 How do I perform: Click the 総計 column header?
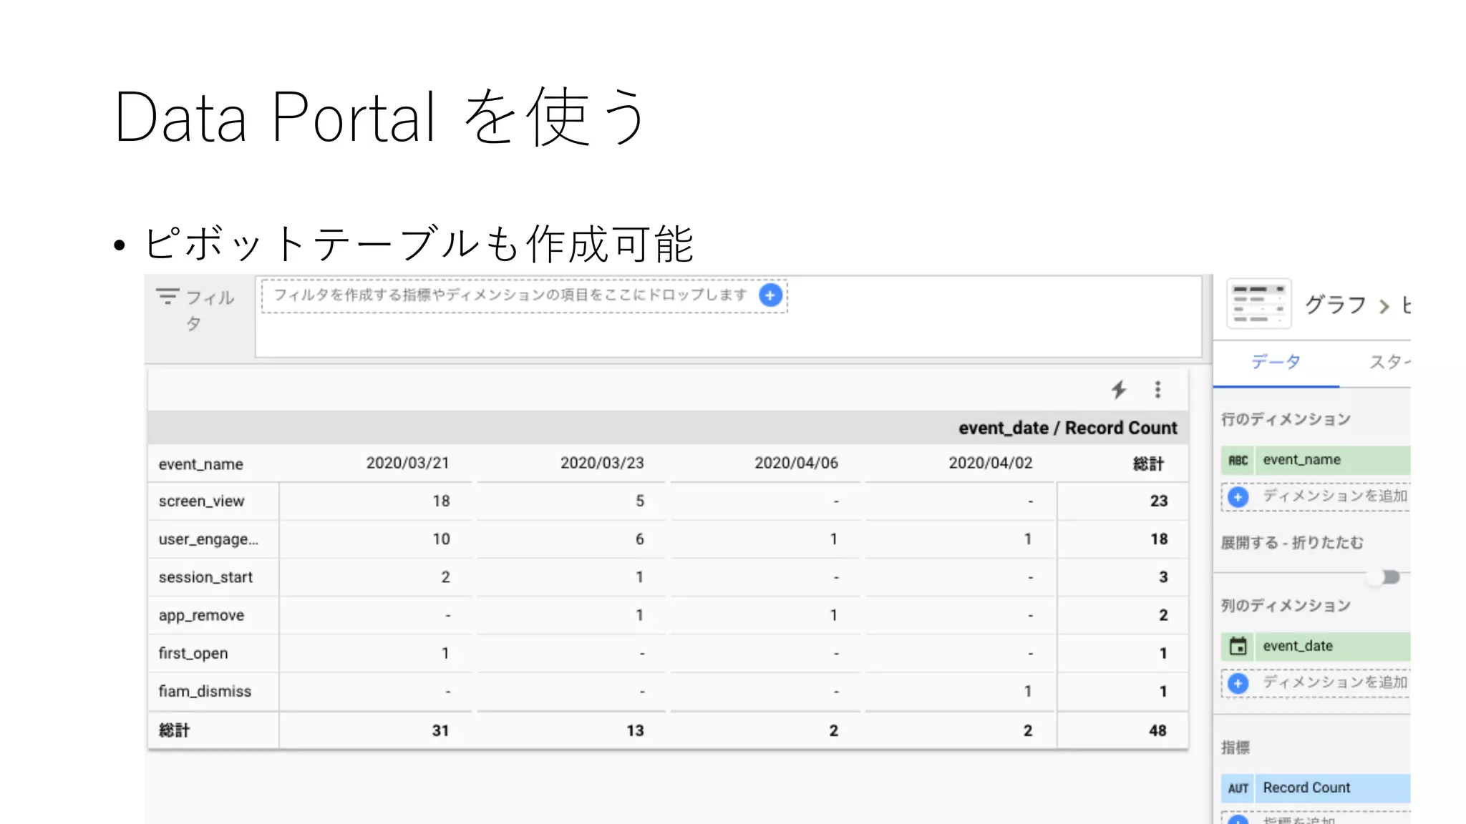tap(1148, 464)
